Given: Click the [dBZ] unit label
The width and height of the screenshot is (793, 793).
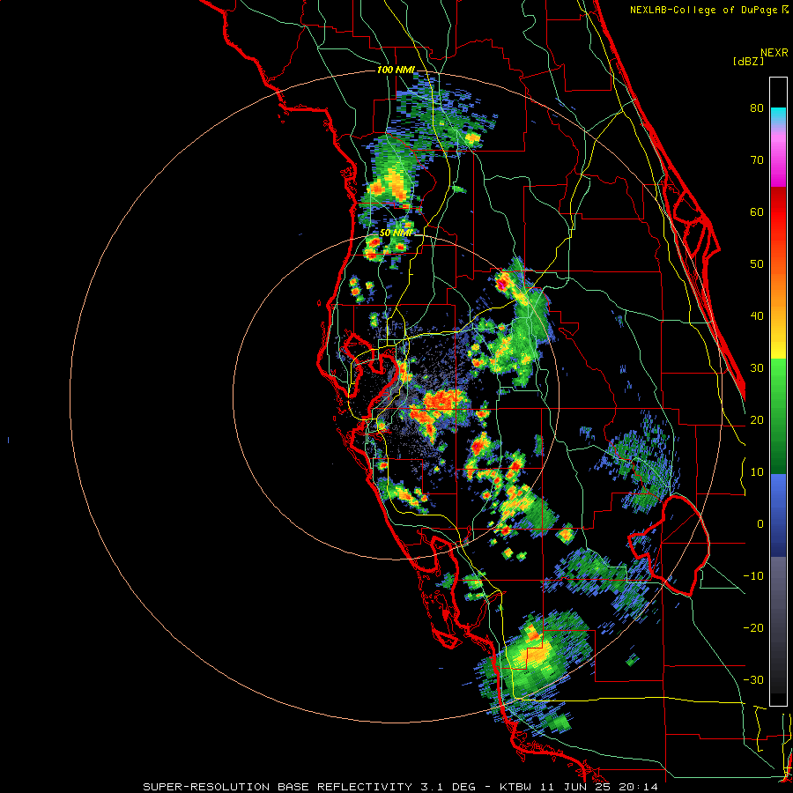Looking at the screenshot, I should point(748,61).
